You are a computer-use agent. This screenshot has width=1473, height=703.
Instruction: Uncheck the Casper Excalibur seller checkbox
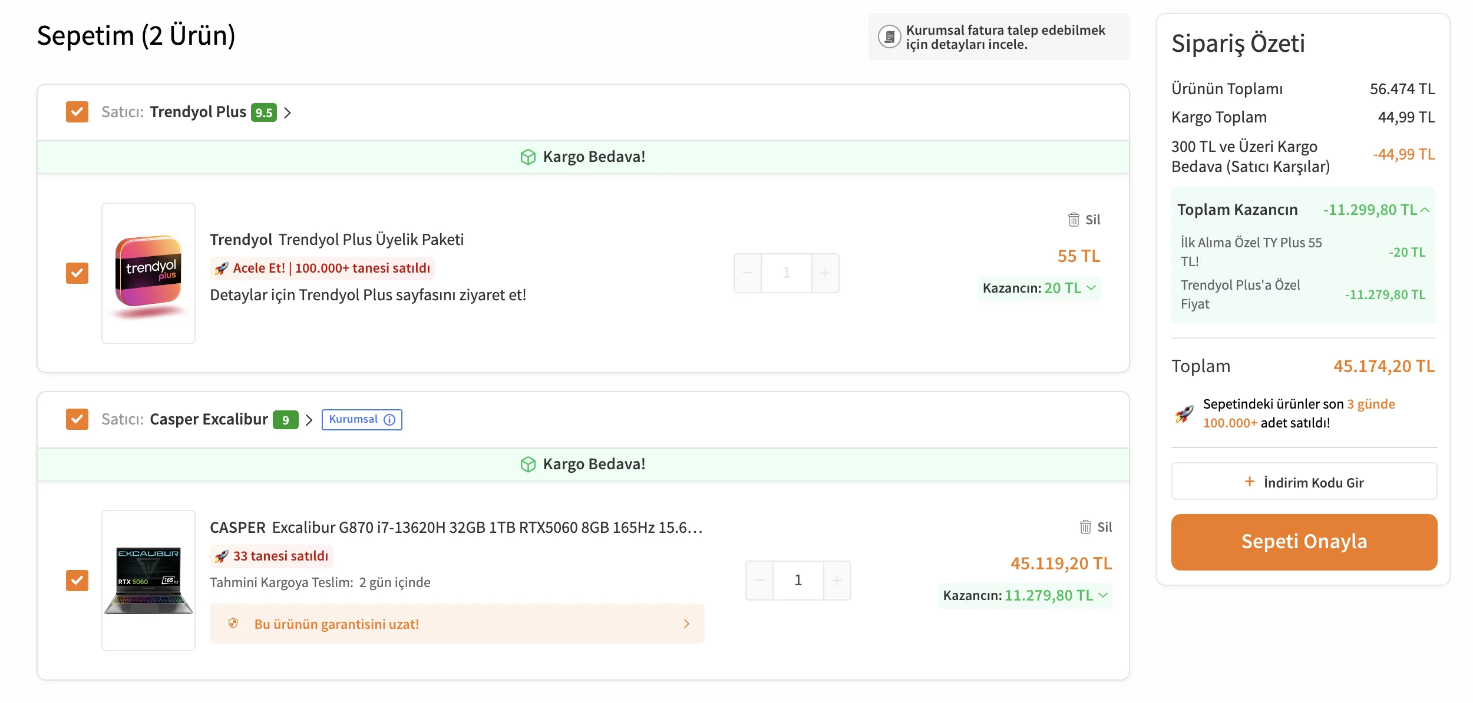[x=77, y=419]
